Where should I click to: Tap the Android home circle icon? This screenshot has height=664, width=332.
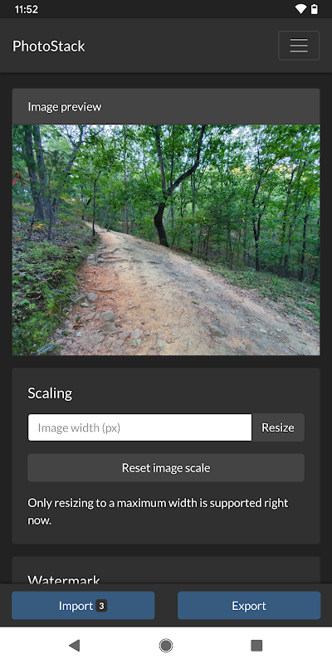pos(165,645)
